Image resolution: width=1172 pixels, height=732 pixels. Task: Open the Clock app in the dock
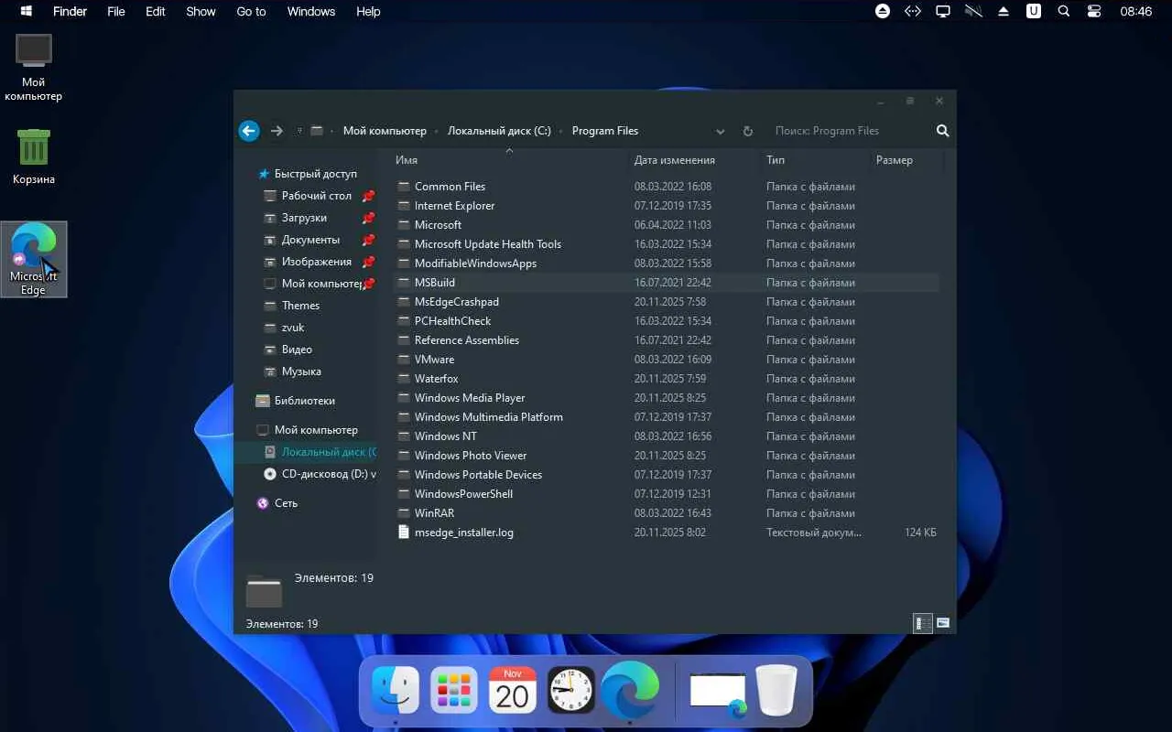coord(571,690)
